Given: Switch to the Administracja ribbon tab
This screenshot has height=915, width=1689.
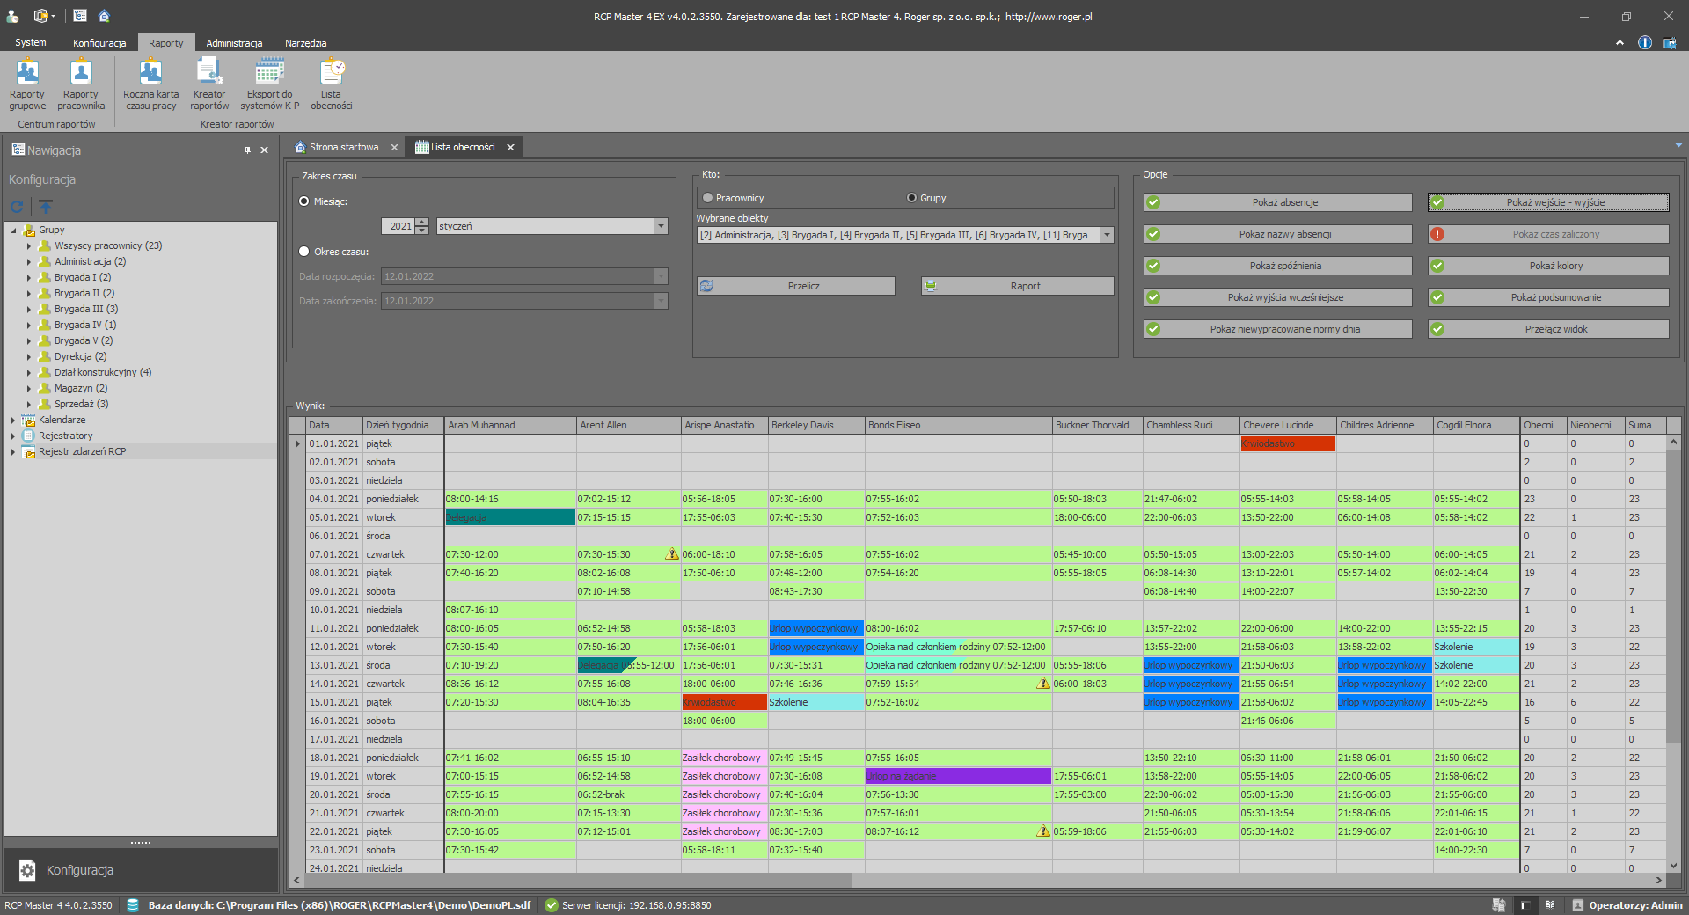Looking at the screenshot, I should pos(234,43).
